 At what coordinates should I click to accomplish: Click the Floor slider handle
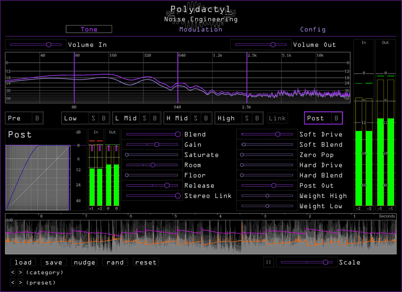[127, 175]
